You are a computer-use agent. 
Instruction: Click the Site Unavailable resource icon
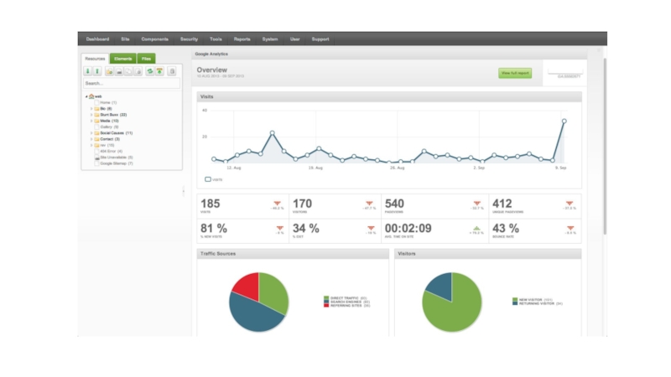pyautogui.click(x=96, y=157)
